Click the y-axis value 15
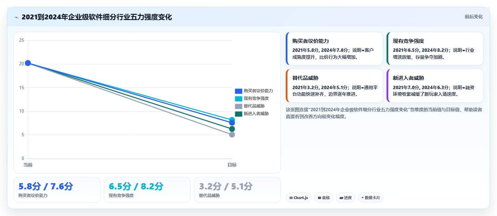 coord(21,87)
